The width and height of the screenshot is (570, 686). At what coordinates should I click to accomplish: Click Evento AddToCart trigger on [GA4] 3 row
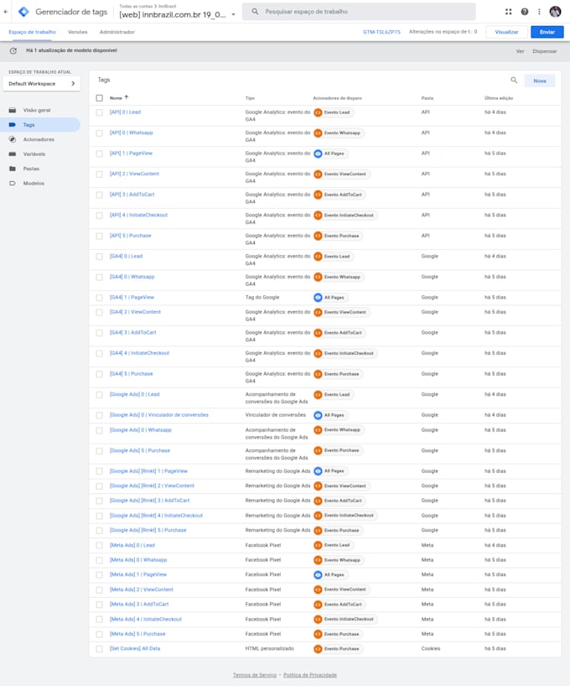point(339,333)
